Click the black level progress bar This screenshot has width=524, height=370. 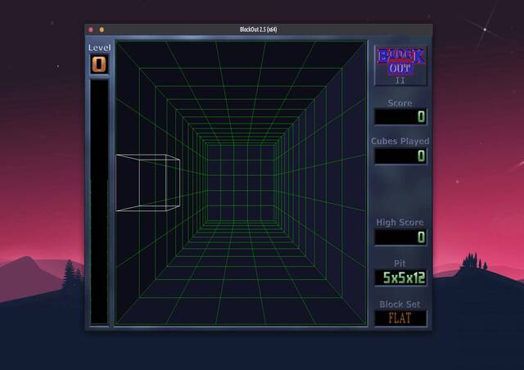[x=99, y=201]
